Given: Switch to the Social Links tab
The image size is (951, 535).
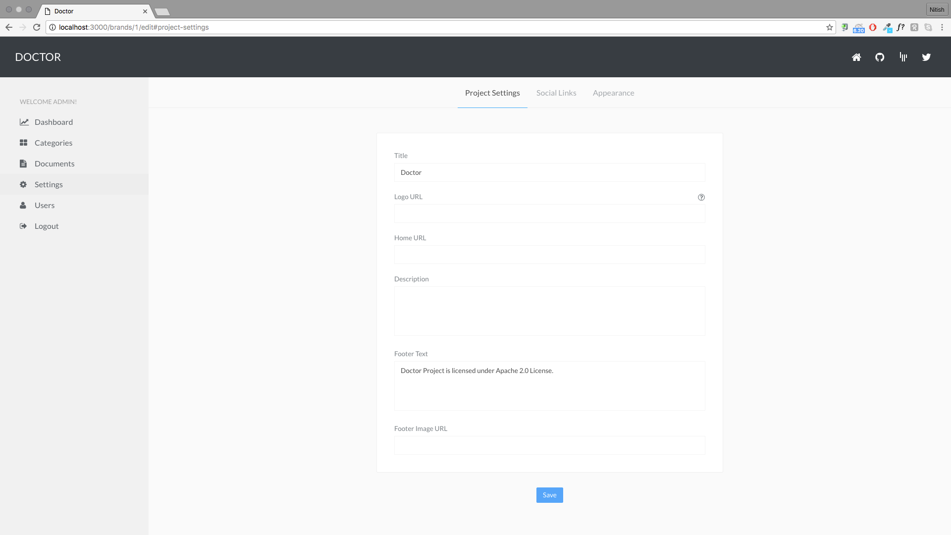Looking at the screenshot, I should click(556, 93).
